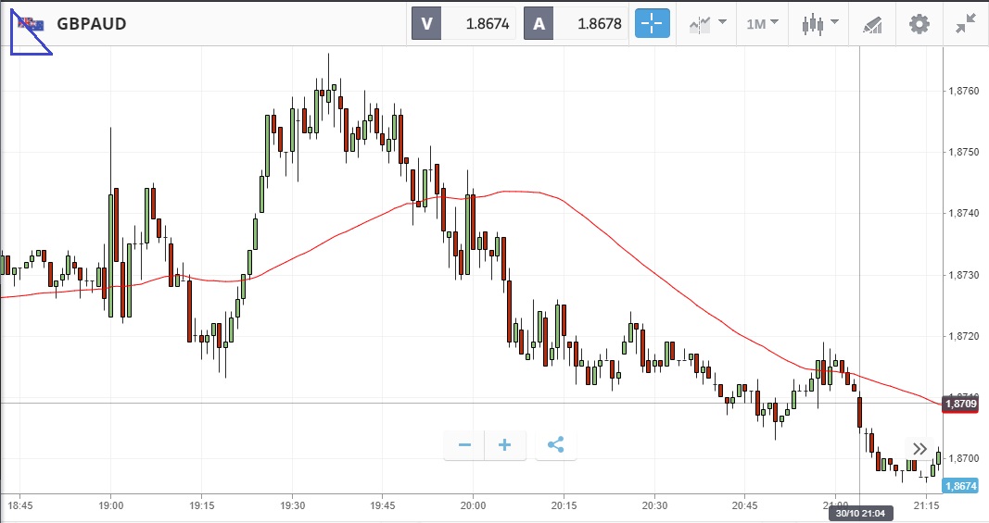Open the compare chart dropdown
Viewport: 989px width, 523px height.
click(707, 24)
